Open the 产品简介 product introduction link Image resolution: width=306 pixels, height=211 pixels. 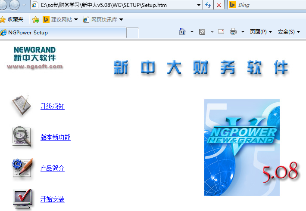(x=52, y=168)
